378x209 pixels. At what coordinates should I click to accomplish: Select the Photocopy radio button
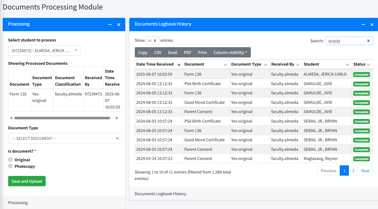point(10,166)
